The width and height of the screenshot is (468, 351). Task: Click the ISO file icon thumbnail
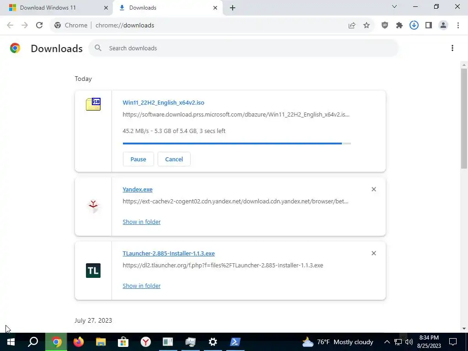pos(93,104)
